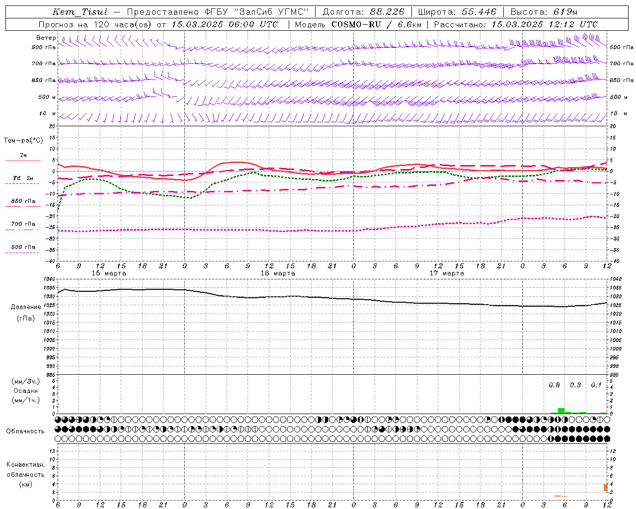This screenshot has width=636, height=509.
Task: Click the 1040 value on left pressure axis
Action: pos(50,279)
